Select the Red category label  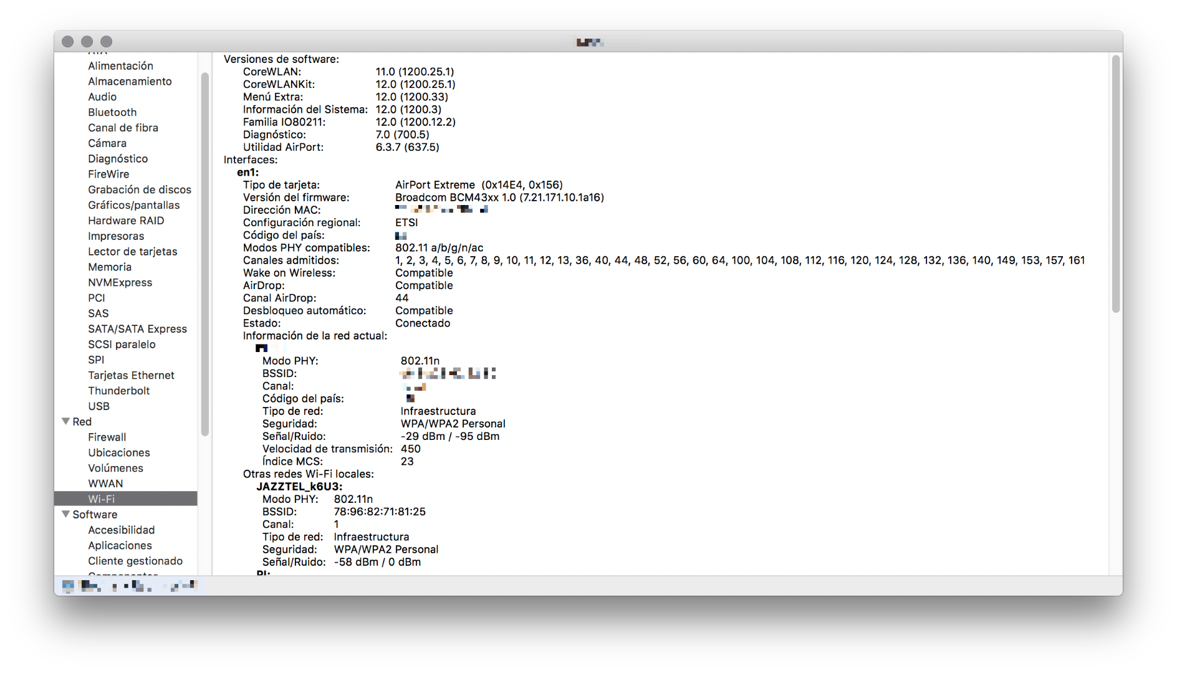[82, 422]
